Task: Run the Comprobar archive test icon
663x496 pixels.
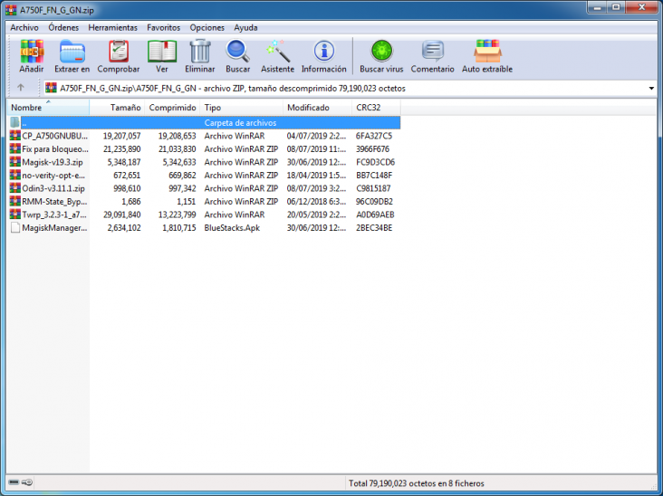Action: click(119, 51)
